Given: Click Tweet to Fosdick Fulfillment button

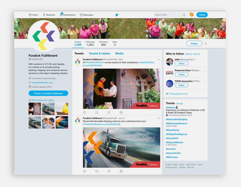Looking at the screenshot, I should 48,93.
